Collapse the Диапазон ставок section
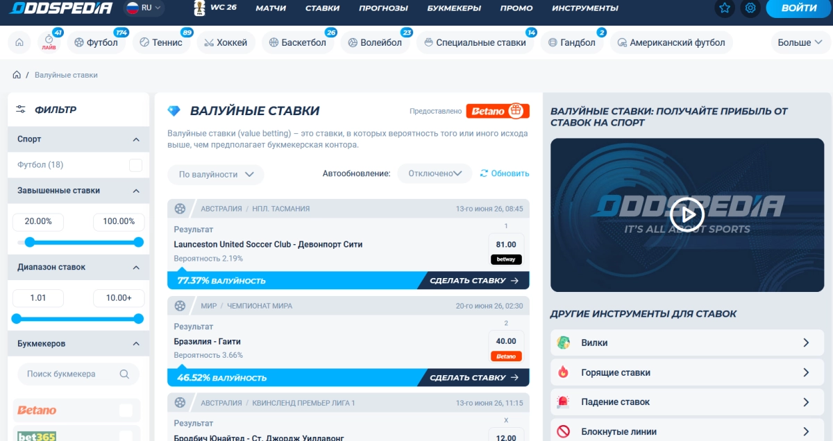Image resolution: width=833 pixels, height=441 pixels. [136, 267]
